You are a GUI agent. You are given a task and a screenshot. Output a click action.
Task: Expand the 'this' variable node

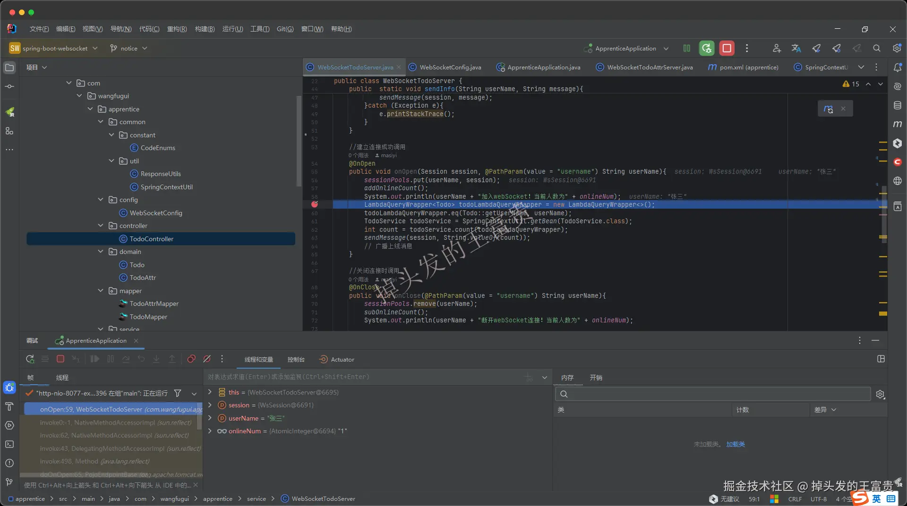click(x=210, y=392)
